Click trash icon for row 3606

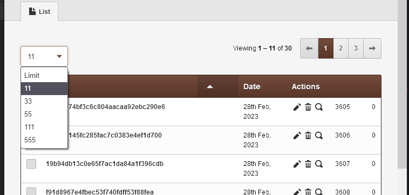308,135
